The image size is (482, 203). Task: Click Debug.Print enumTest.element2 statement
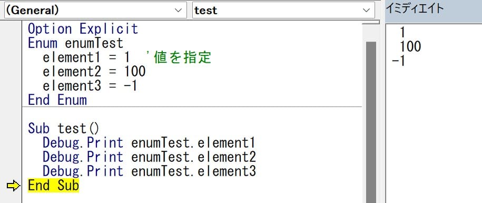149,157
